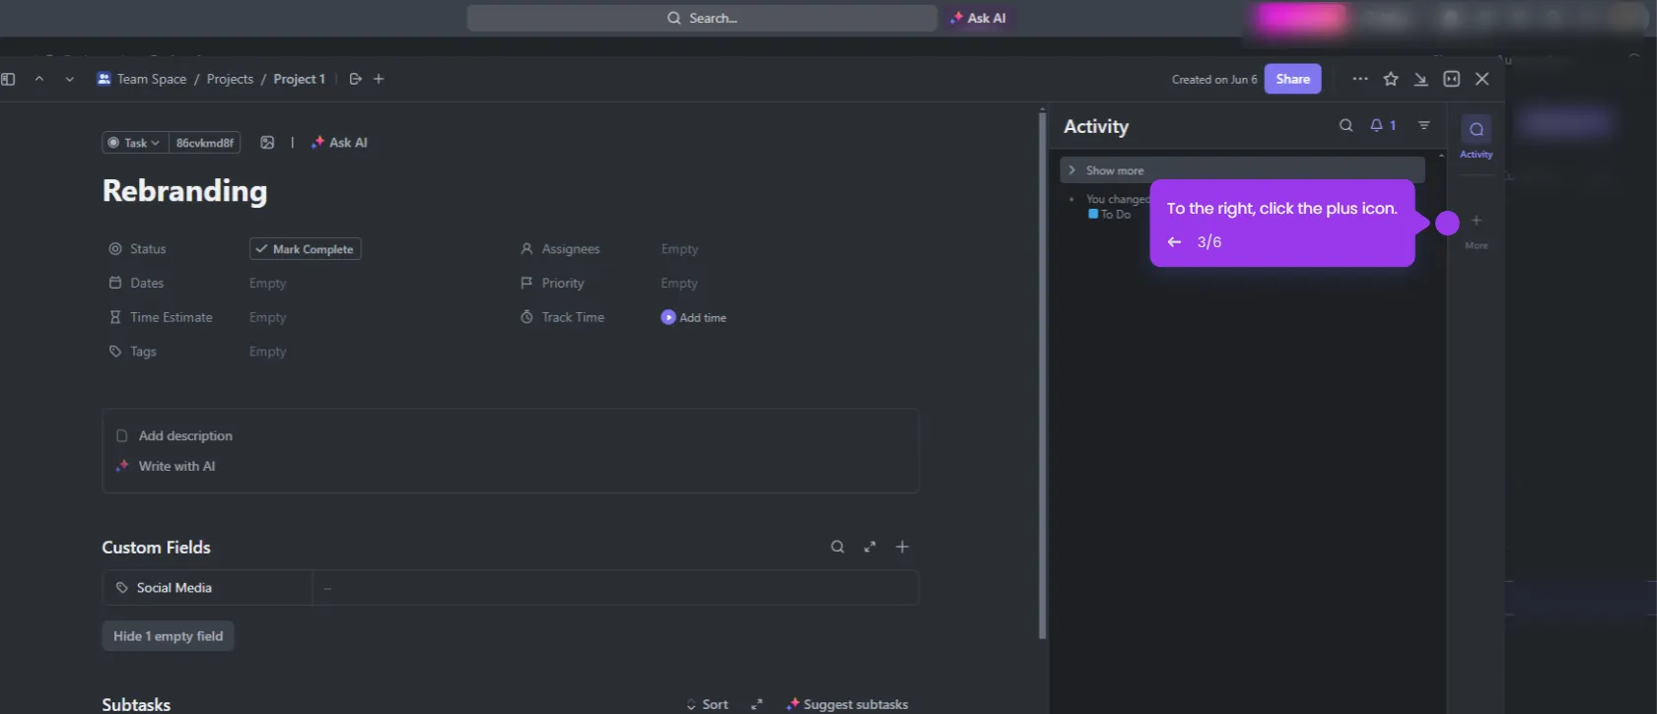
Task: Click the plus icon next to breadcrumb
Action: coord(379,79)
